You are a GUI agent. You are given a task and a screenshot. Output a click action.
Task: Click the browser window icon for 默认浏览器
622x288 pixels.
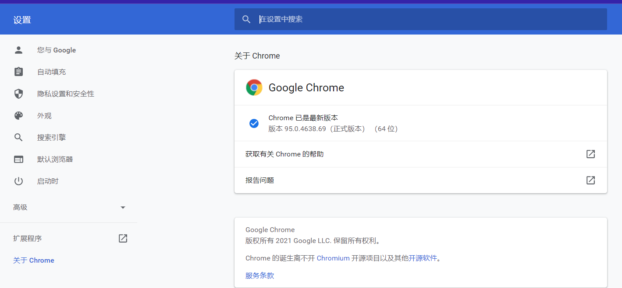pos(18,159)
